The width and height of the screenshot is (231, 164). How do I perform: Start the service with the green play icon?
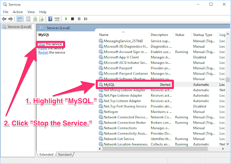[x=66, y=19]
